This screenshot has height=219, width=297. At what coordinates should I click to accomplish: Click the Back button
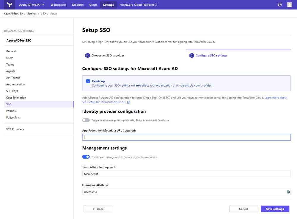(x=98, y=209)
